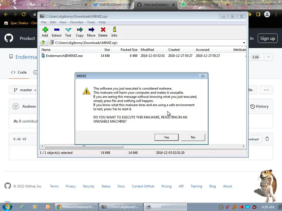Close the MEMZ dialog with its X button
Viewport: 282px width, 211px height.
(203, 76)
